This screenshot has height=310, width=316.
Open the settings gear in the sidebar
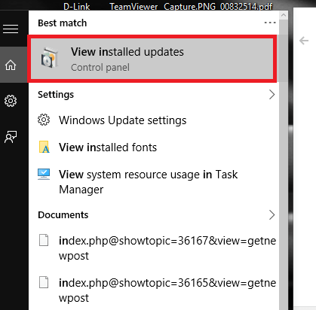click(x=11, y=101)
